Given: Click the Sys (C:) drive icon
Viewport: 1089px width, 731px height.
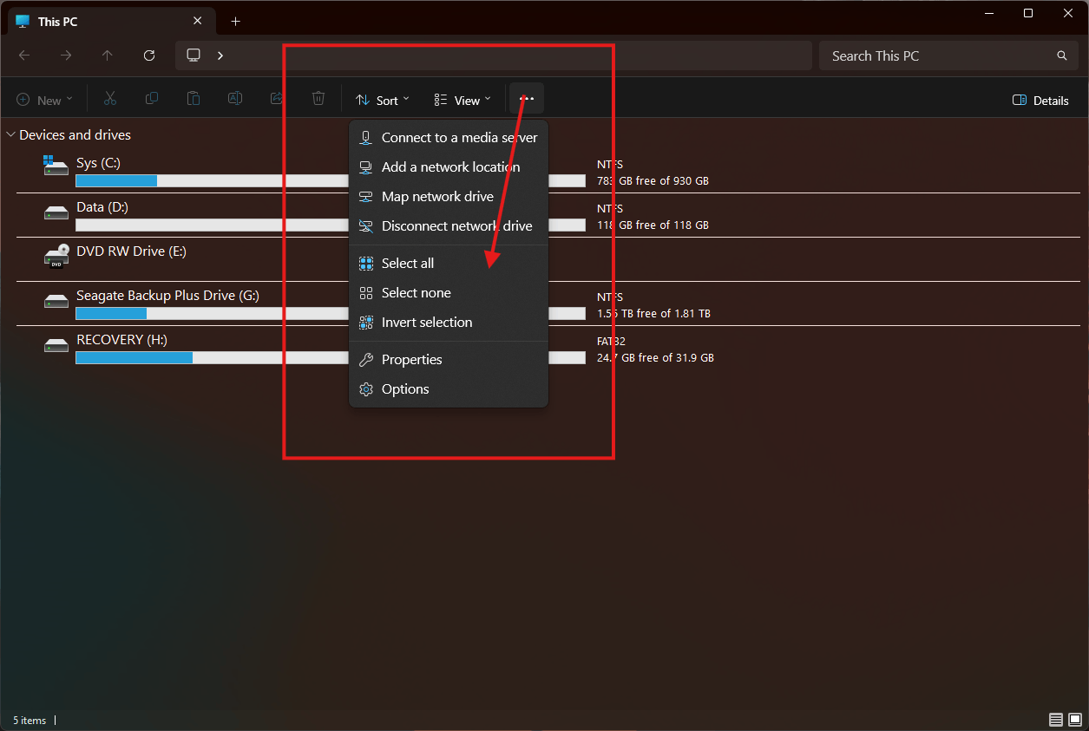Looking at the screenshot, I should 56,166.
